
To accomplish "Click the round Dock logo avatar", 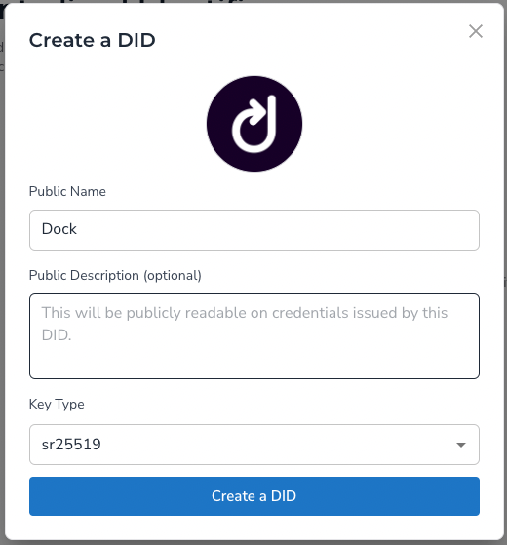I will coord(254,124).
